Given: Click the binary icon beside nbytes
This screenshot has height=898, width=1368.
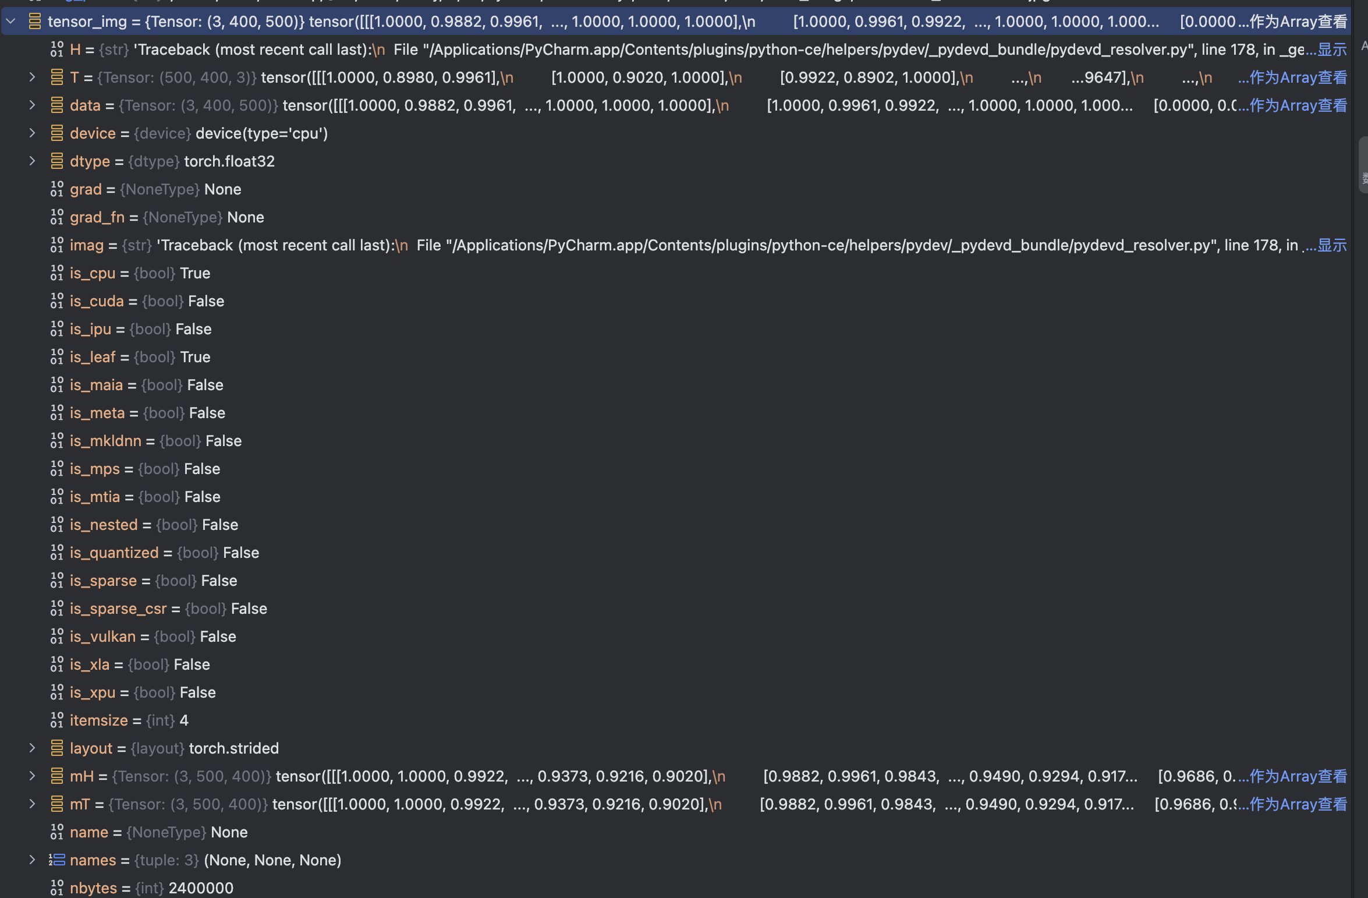Looking at the screenshot, I should (56, 888).
